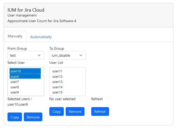Expand the To Group dropdown
Screen dimensions: 177x130
67,55
